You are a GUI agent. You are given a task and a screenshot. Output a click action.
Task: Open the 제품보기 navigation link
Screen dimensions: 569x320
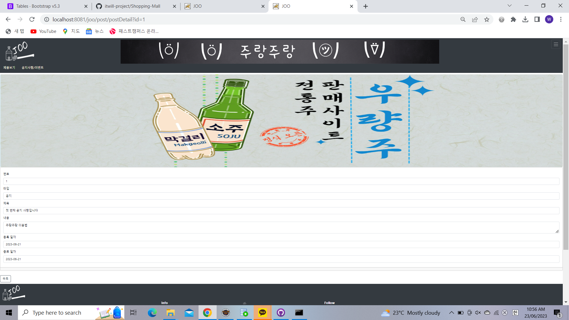tap(9, 68)
